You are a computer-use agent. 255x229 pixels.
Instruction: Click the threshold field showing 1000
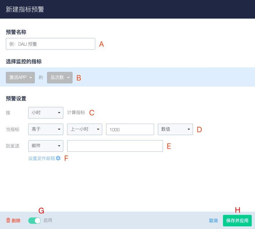(130, 129)
